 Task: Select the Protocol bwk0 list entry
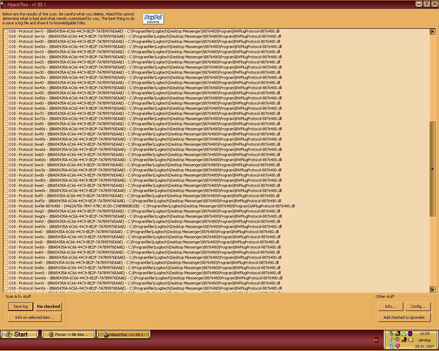click(144, 252)
